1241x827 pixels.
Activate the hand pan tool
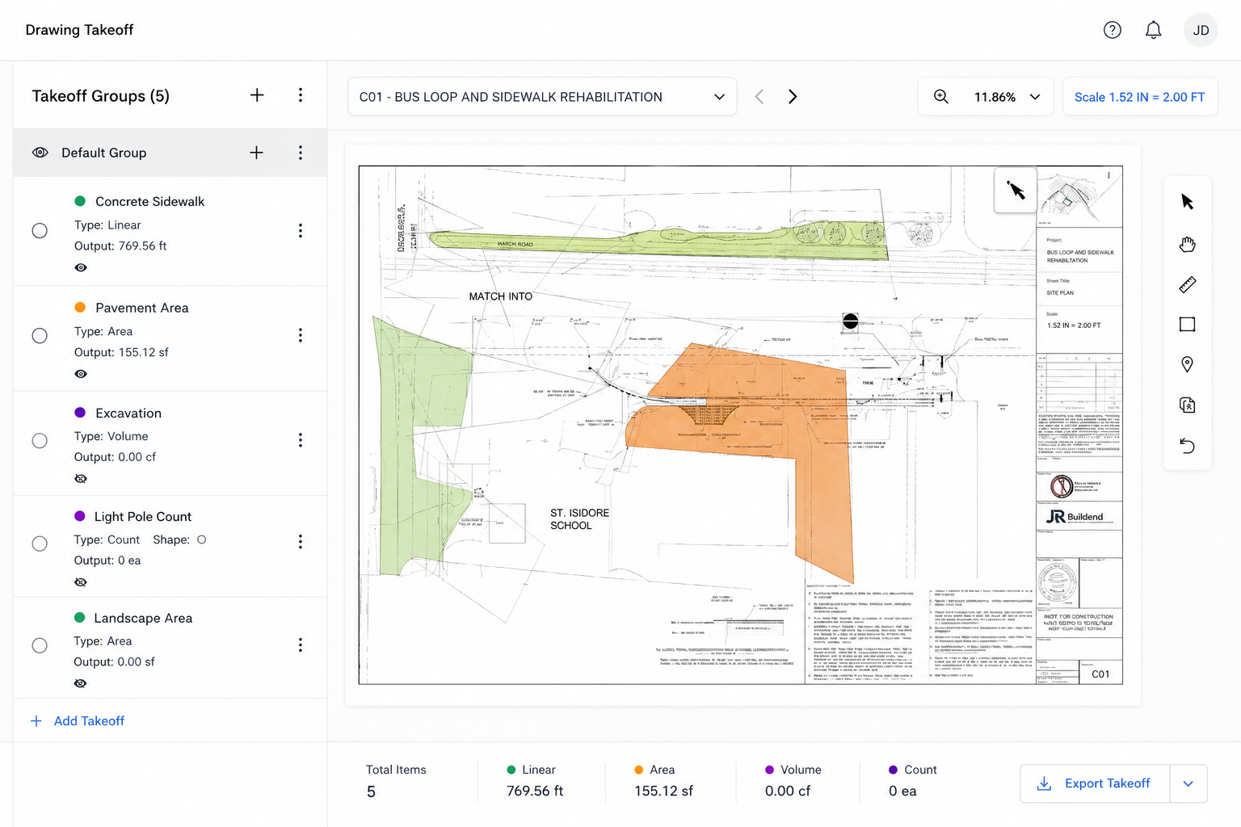tap(1187, 244)
